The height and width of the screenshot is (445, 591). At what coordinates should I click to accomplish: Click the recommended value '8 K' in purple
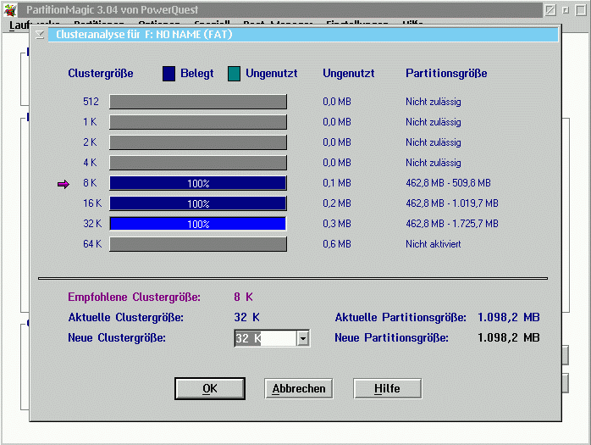[243, 297]
